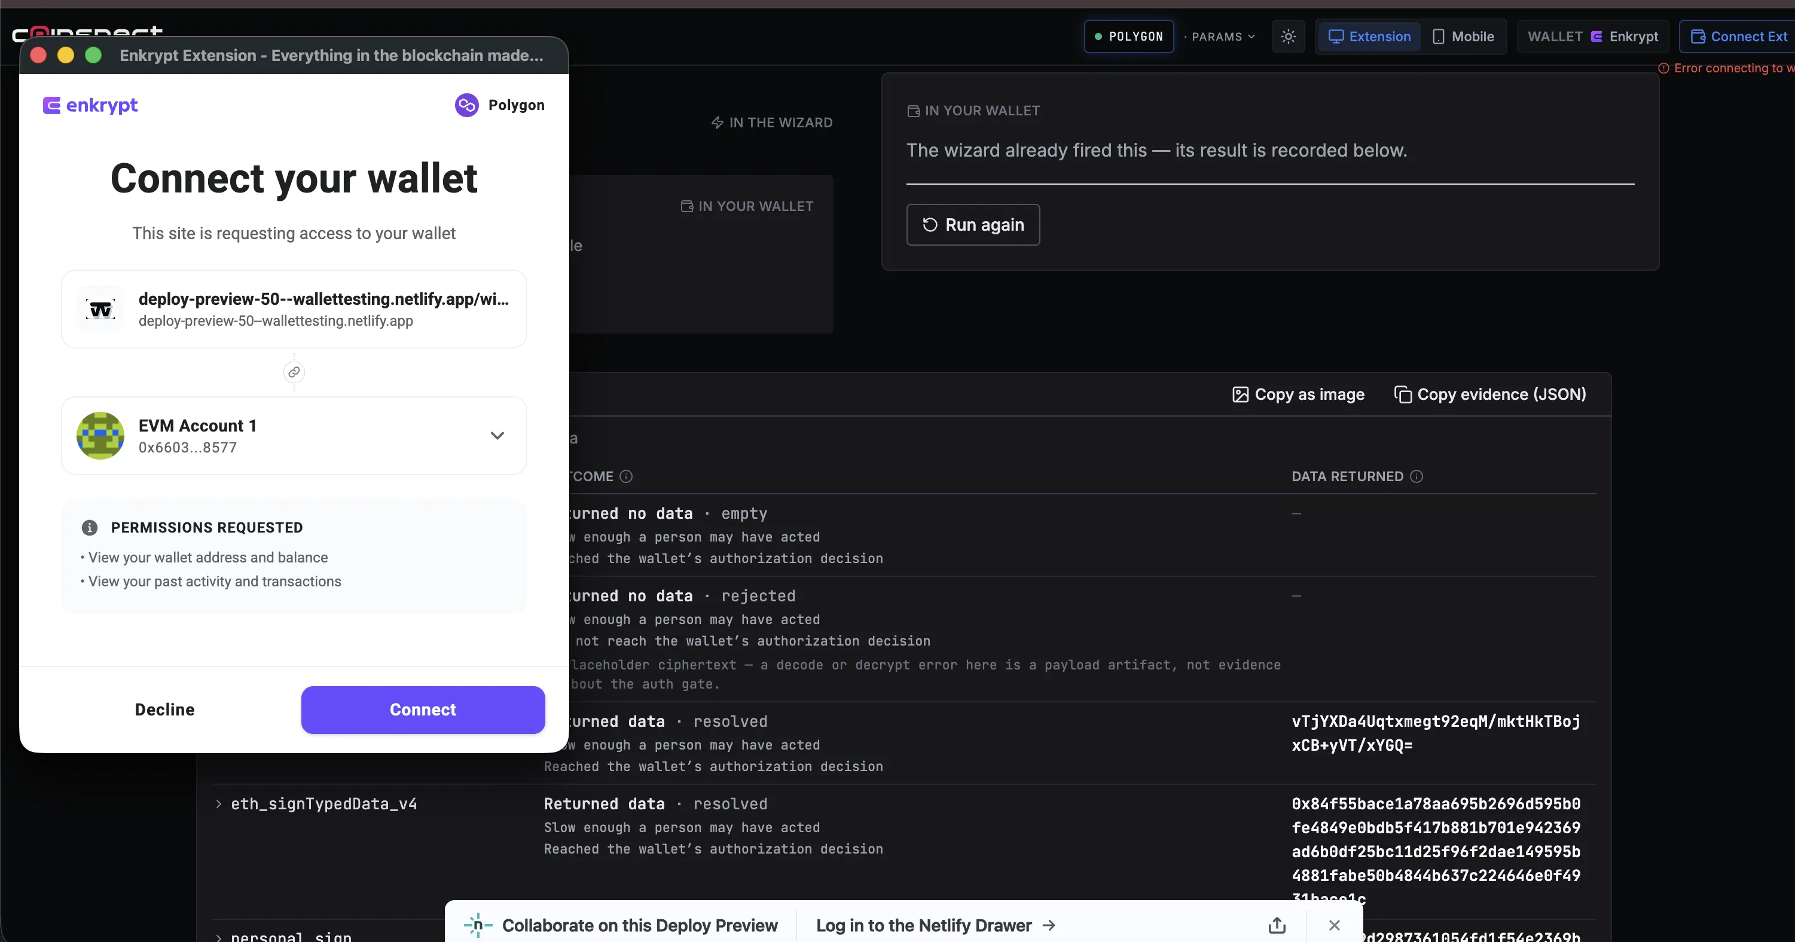
Task: Click the OUTCOME column info icon
Action: (x=627, y=476)
